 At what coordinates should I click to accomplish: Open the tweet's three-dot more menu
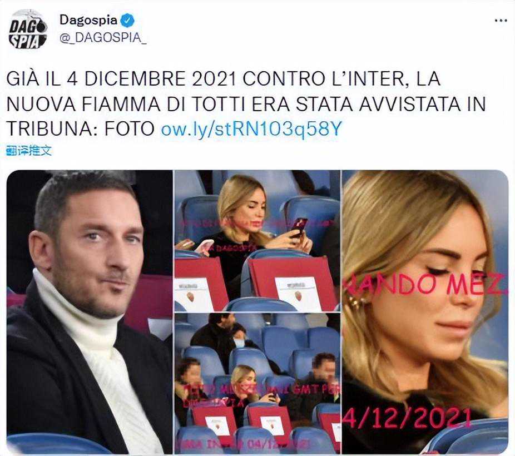point(501,21)
